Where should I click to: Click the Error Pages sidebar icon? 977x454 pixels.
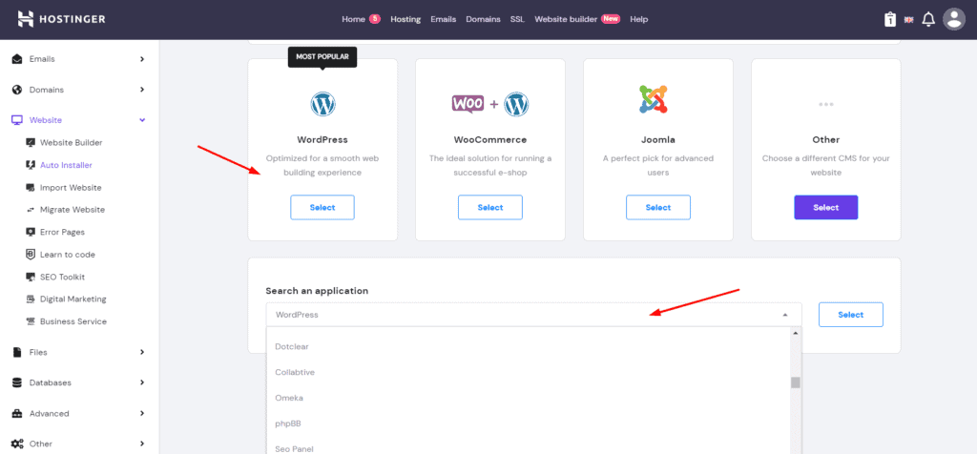coord(31,232)
